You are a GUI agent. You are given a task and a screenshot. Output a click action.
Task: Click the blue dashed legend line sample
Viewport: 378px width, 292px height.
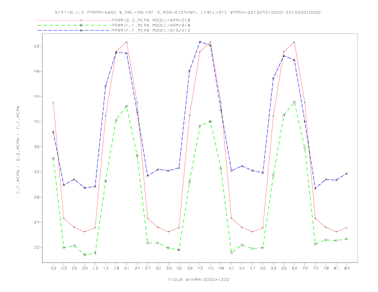click(x=74, y=31)
